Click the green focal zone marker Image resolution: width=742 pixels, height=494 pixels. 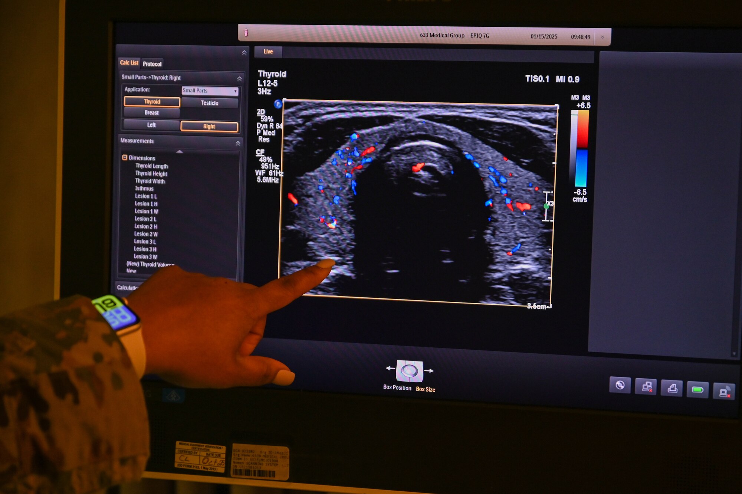(x=546, y=206)
